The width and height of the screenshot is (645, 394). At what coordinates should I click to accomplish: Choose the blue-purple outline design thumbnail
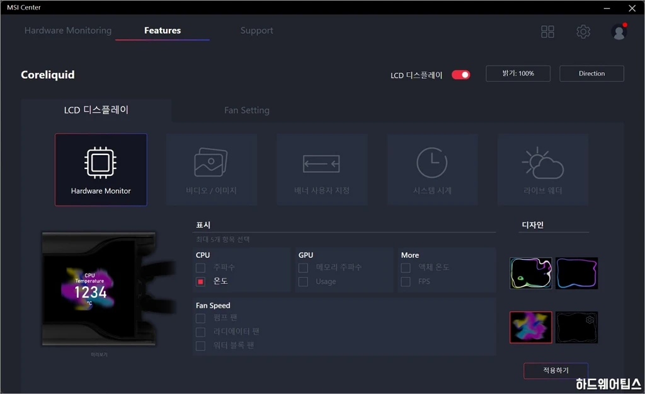pos(577,274)
